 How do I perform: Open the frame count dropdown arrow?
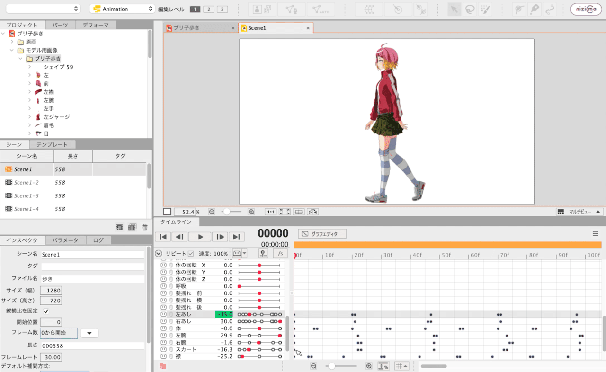tap(89, 333)
